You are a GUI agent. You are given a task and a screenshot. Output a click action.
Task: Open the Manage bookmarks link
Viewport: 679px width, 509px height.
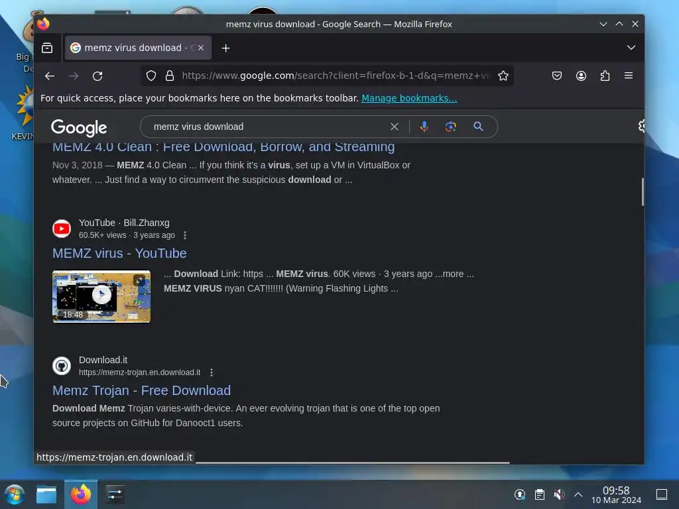click(x=409, y=98)
